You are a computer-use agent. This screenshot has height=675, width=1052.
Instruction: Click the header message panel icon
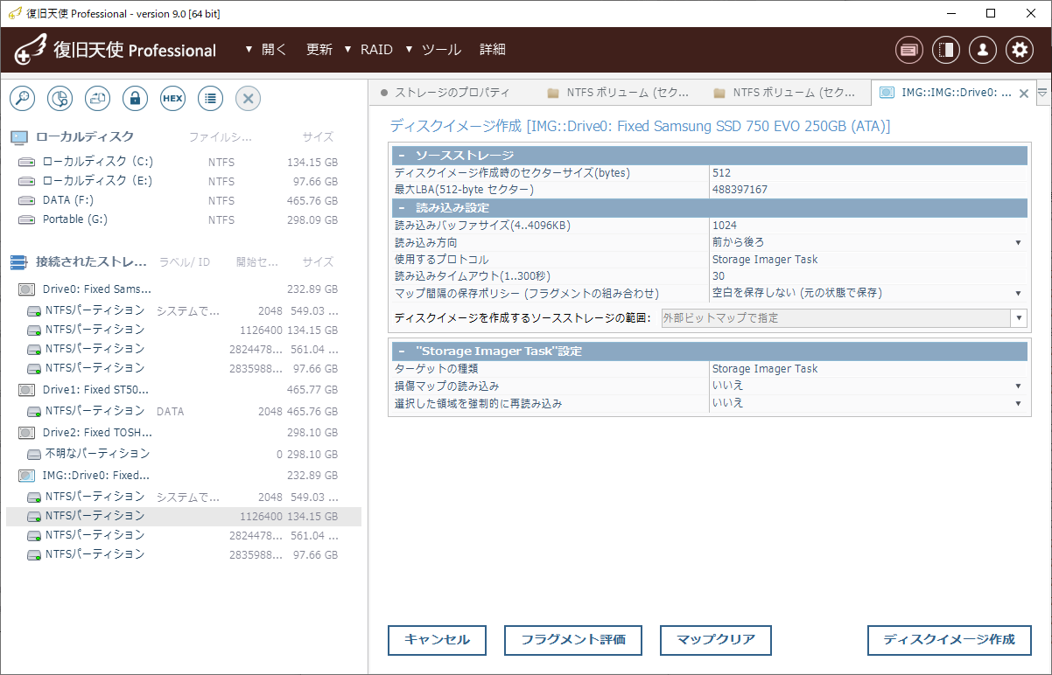point(909,50)
